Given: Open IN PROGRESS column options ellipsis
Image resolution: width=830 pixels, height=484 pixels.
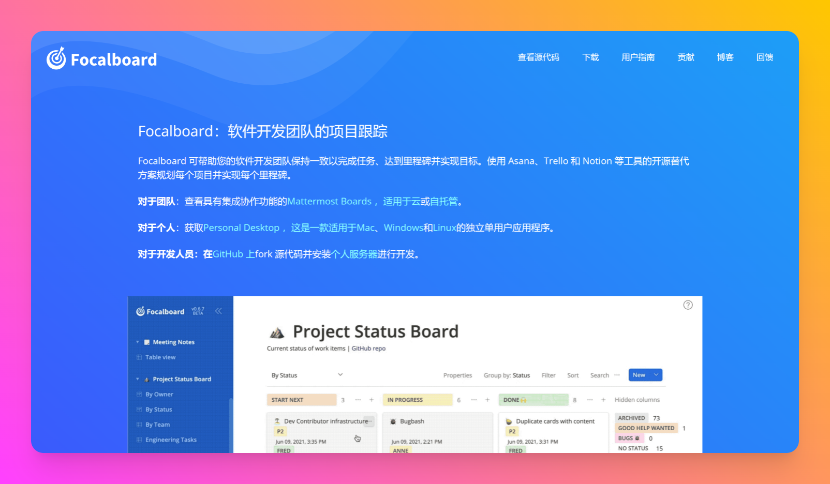Looking at the screenshot, I should click(x=474, y=400).
